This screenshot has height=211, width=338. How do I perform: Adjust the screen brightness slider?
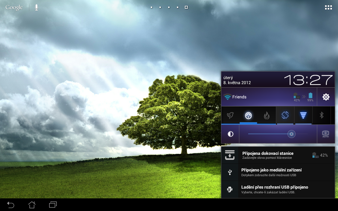[x=292, y=134]
